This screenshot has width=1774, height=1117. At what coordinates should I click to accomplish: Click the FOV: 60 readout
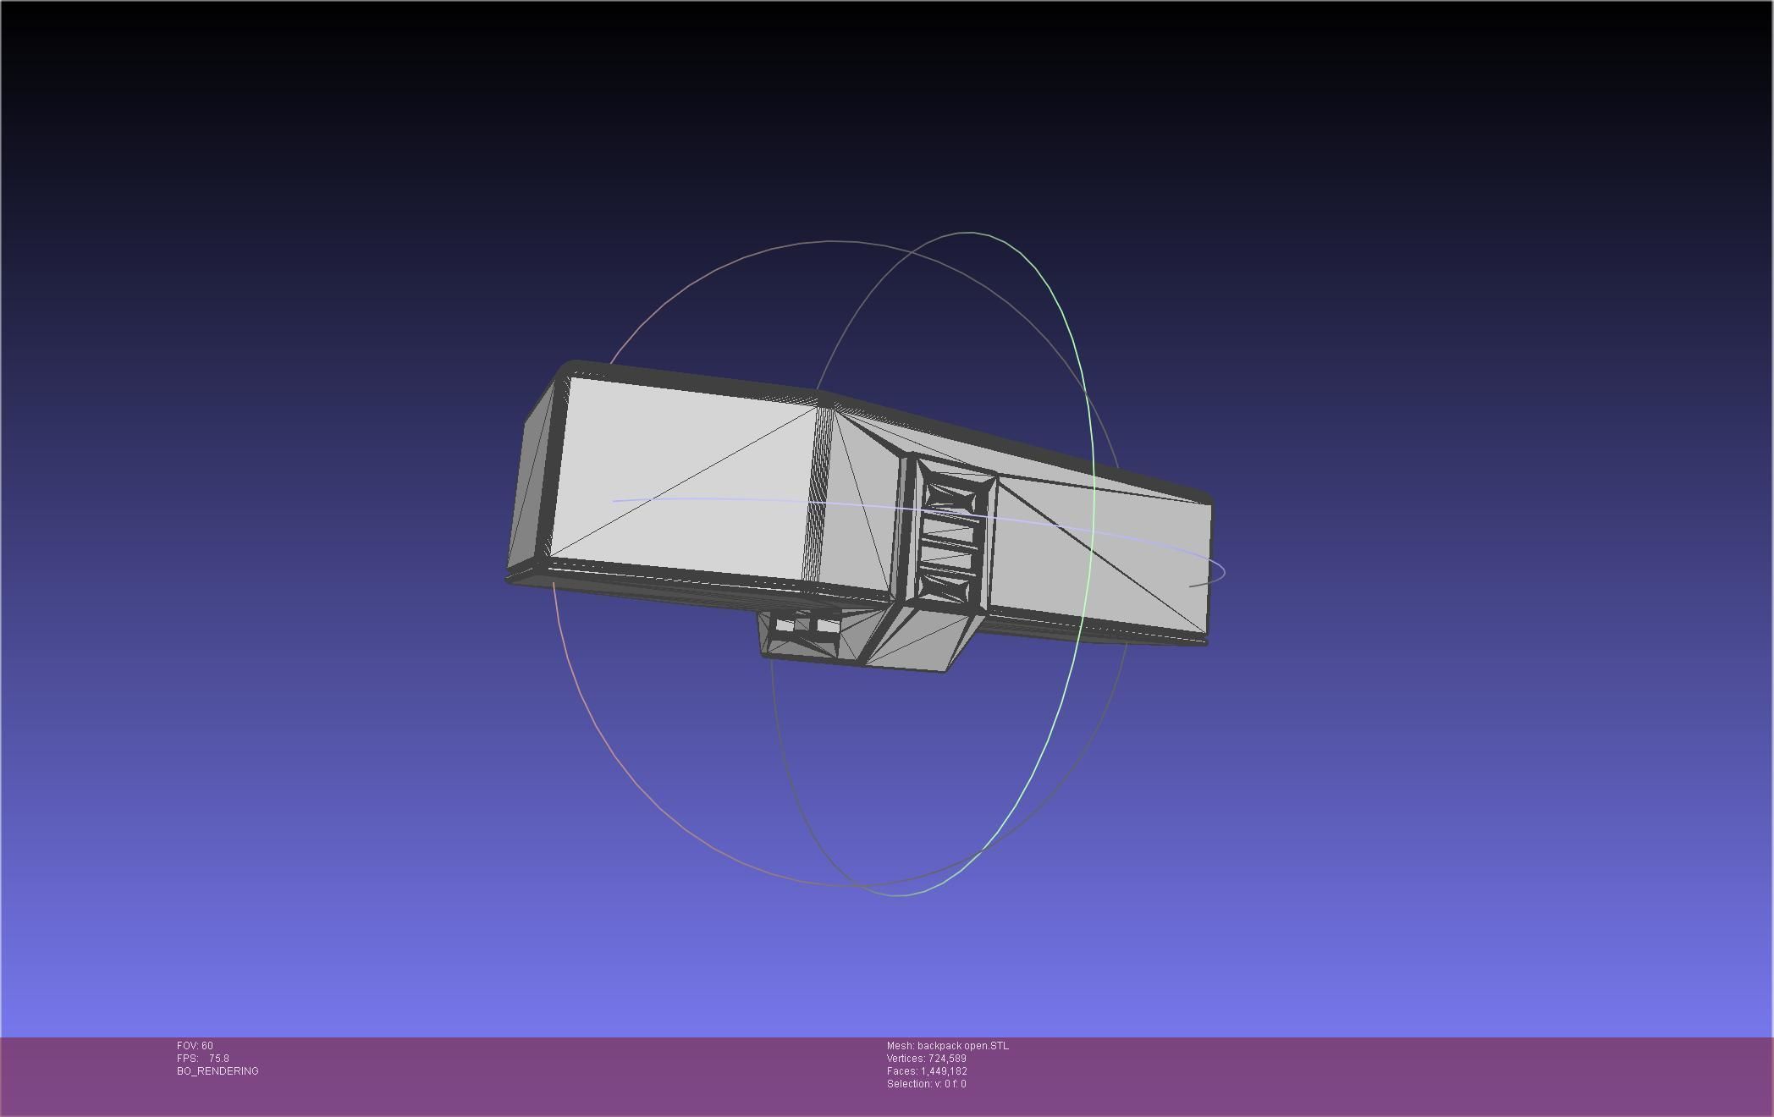click(x=195, y=1046)
